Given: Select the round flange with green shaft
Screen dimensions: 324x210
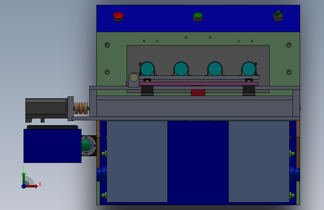Looking at the screenshot, I should (89, 145).
